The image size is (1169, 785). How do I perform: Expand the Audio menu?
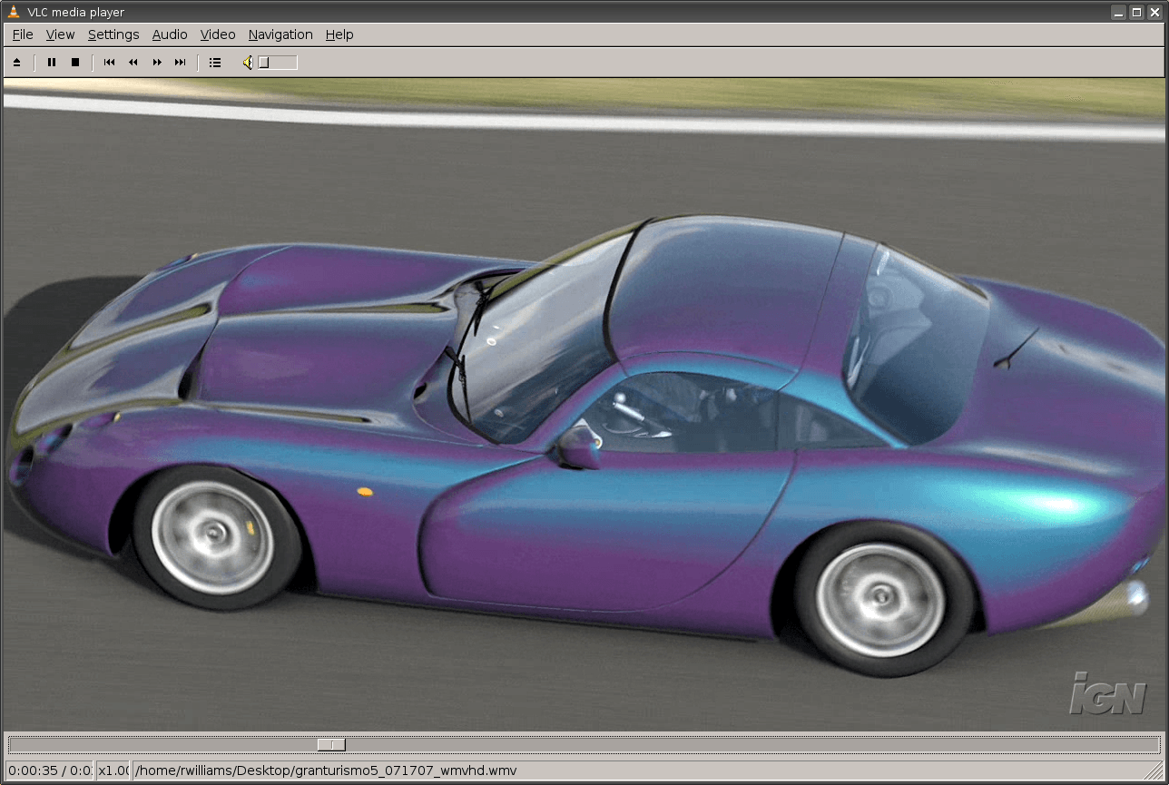(x=170, y=34)
